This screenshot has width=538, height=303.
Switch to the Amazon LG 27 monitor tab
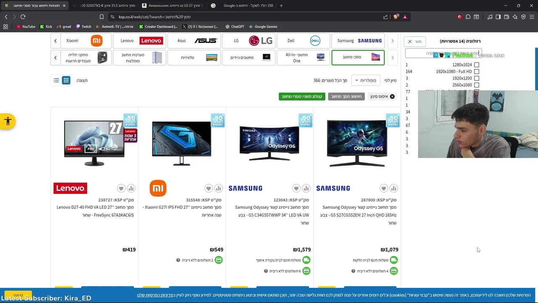173,5
